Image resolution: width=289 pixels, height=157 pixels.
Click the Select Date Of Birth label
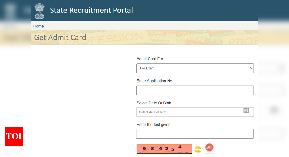[154, 103]
